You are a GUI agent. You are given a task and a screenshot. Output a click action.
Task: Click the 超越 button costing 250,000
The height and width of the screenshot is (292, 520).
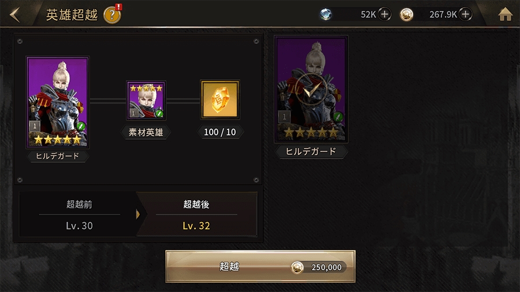click(x=261, y=267)
